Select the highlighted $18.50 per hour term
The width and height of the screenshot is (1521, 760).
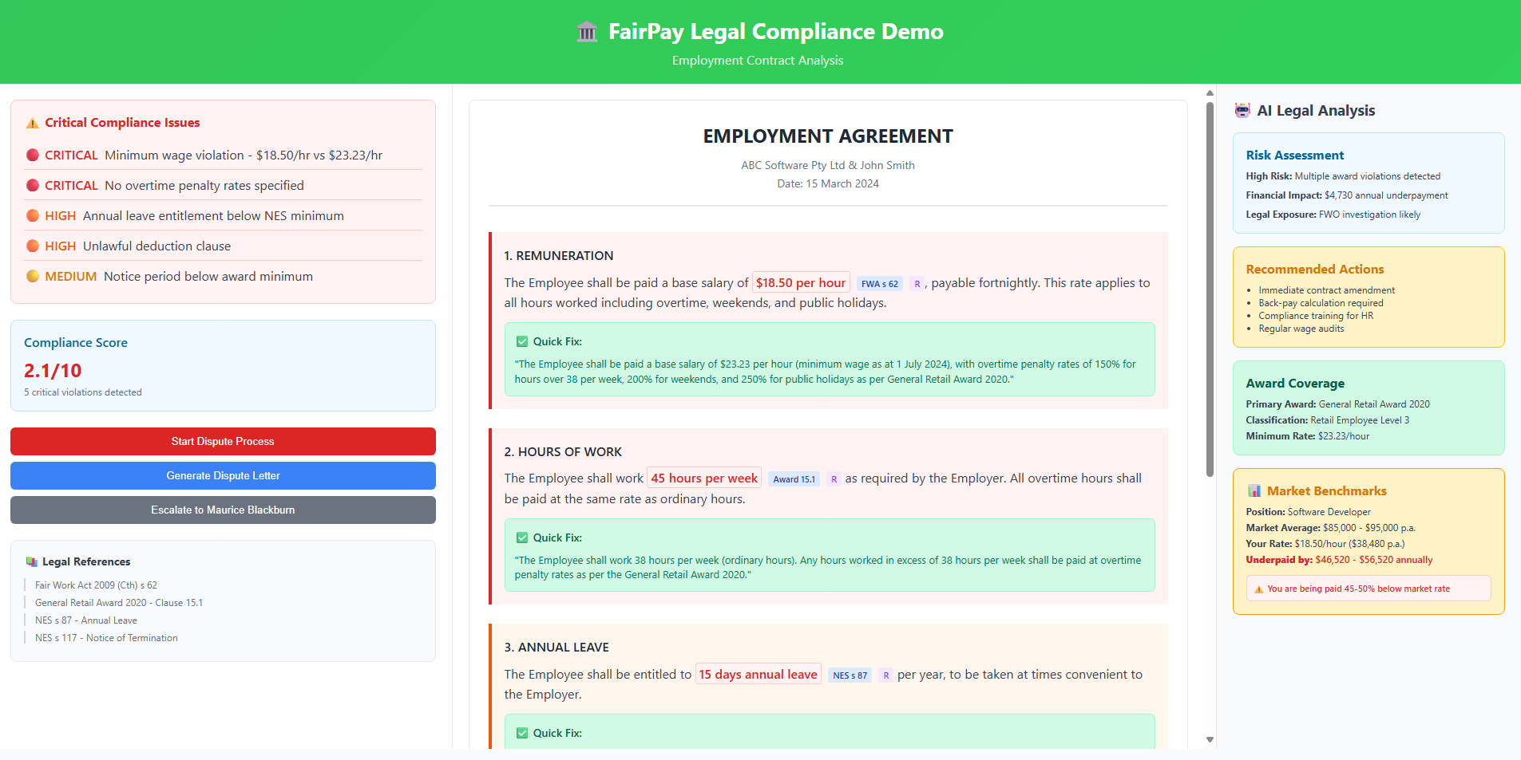click(x=801, y=282)
